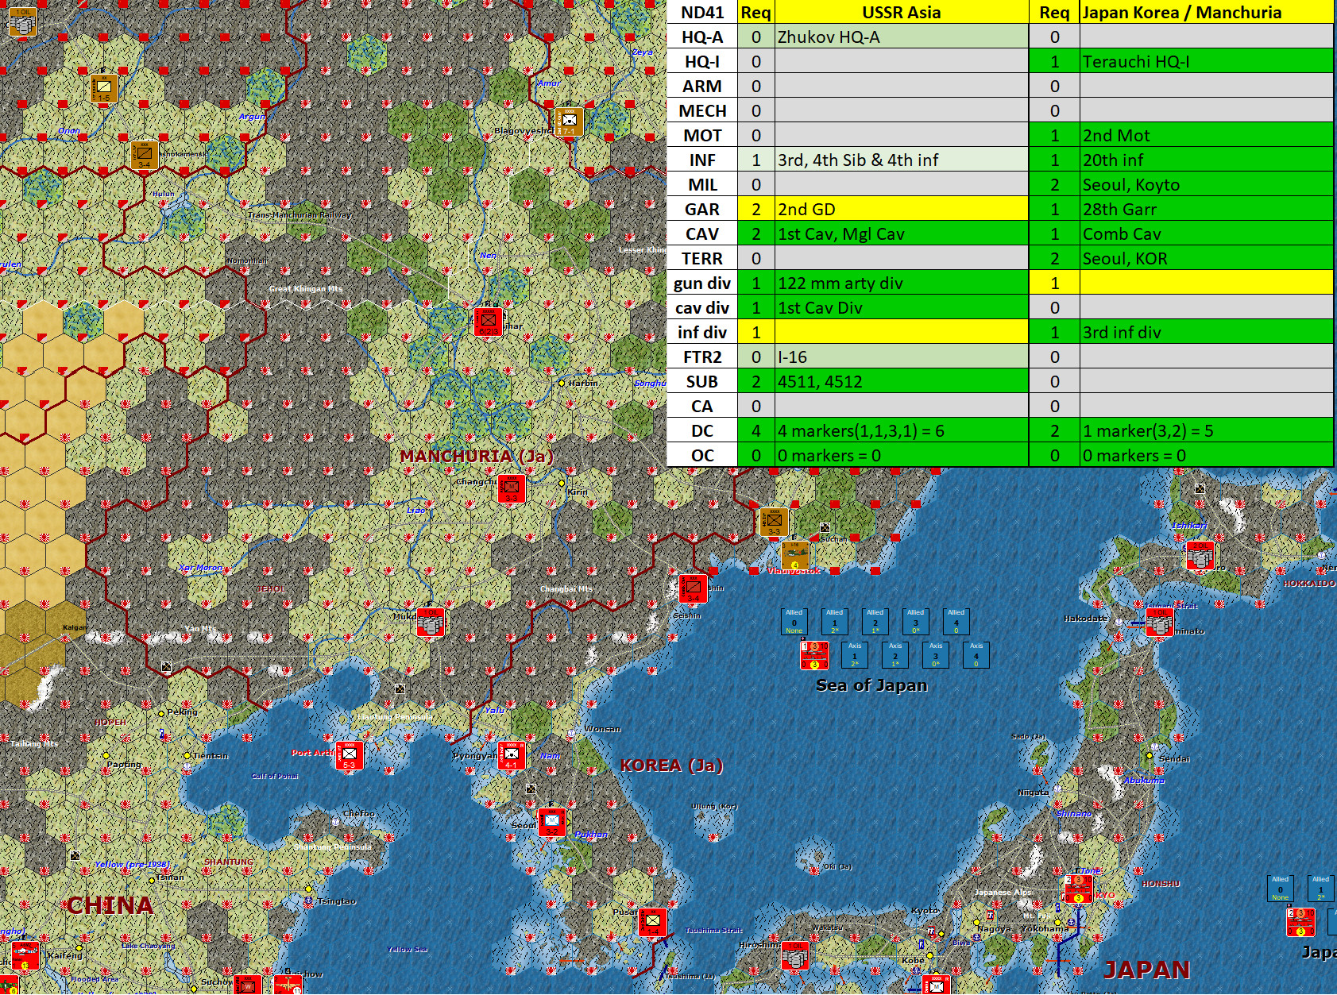Click the 'Sea of Japan' label
Viewport: 1337px width, 995px height.
pyautogui.click(x=871, y=685)
